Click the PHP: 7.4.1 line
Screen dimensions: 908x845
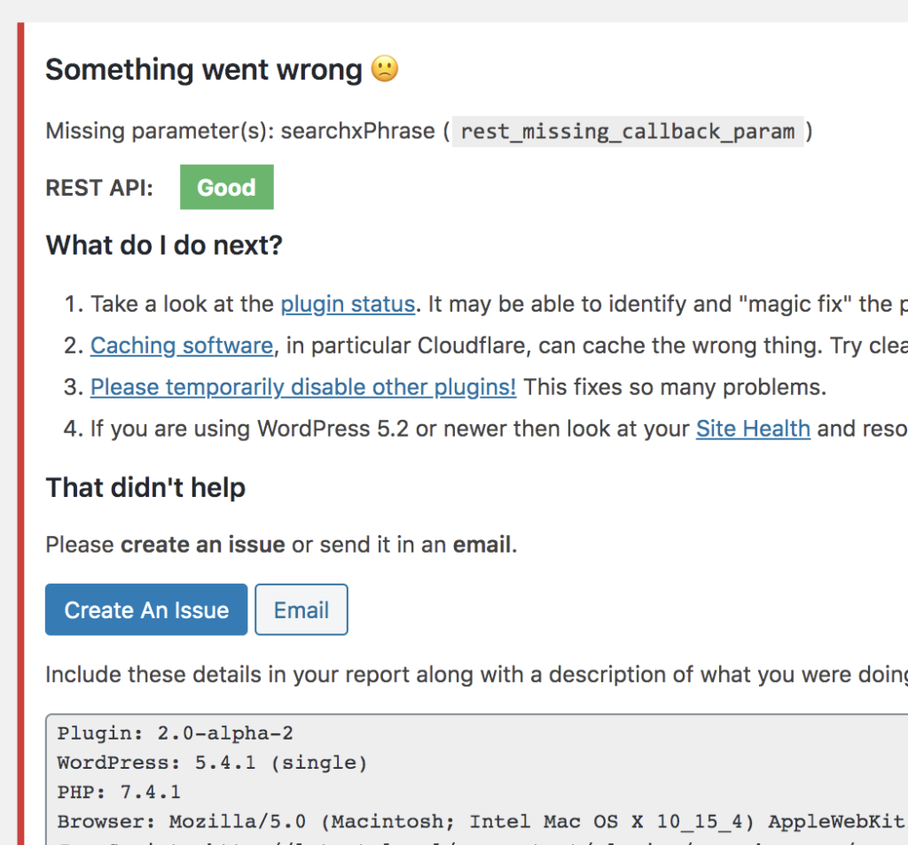119,792
